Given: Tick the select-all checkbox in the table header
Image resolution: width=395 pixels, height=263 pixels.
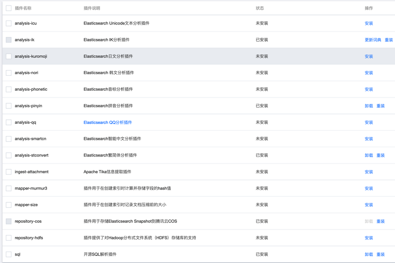Looking at the screenshot, I should pos(9,8).
